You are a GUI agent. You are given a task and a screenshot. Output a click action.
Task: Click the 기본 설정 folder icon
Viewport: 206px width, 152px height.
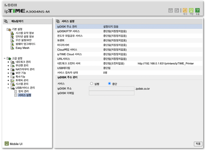9,29
